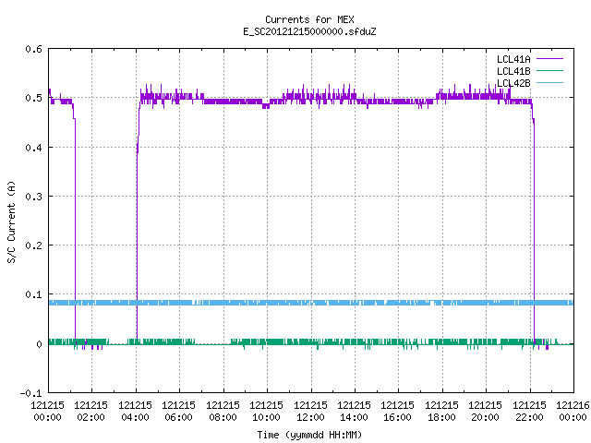Click the x-axis label 'Time (yymmdd HH:MM)'
The width and height of the screenshot is (591, 443).
click(x=309, y=435)
